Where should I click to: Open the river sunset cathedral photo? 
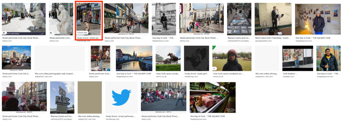(134, 58)
